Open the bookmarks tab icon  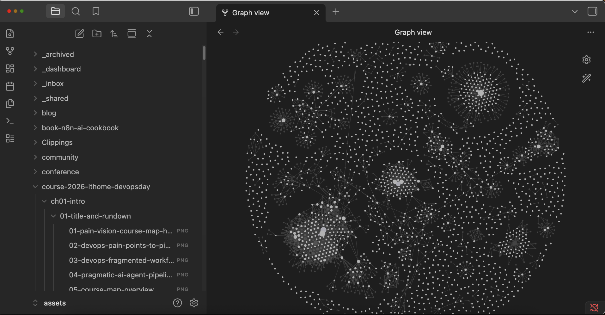coord(96,11)
